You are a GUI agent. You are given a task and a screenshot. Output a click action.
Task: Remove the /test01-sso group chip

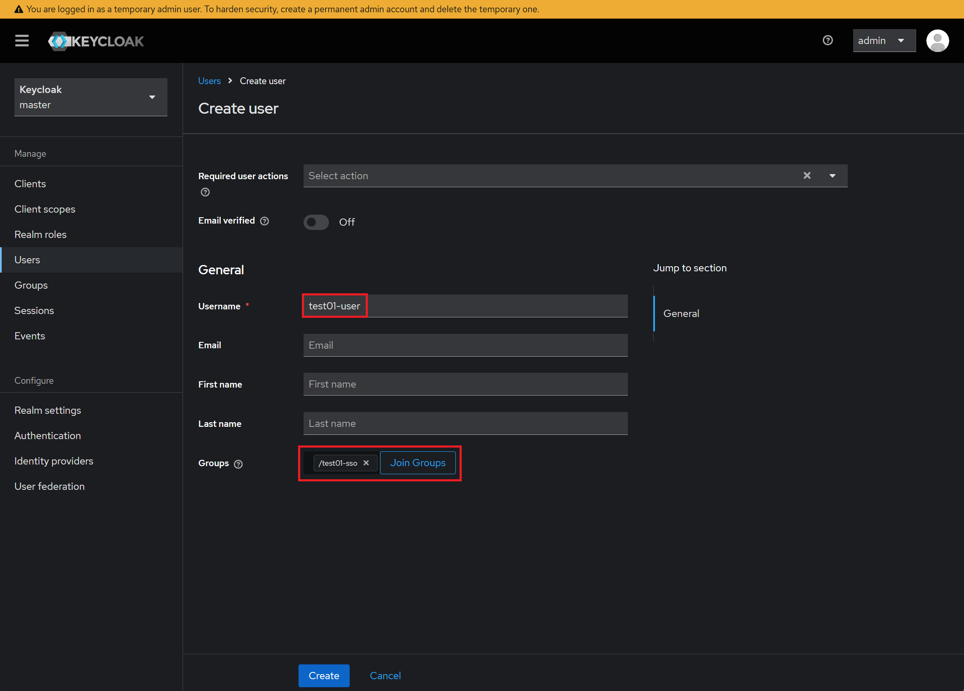click(366, 463)
